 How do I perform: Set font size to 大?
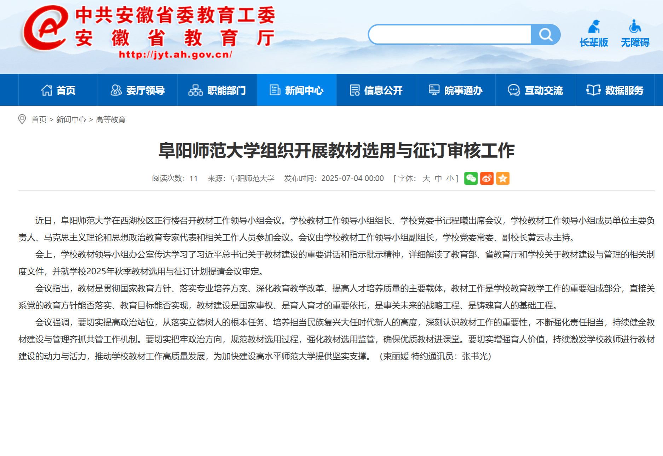pyautogui.click(x=426, y=179)
